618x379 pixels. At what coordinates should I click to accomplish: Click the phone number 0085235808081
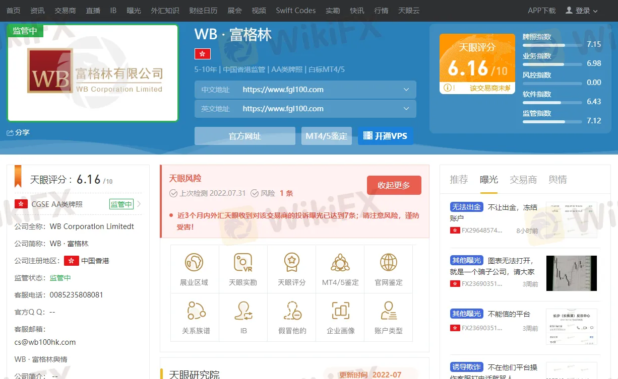[x=77, y=295]
